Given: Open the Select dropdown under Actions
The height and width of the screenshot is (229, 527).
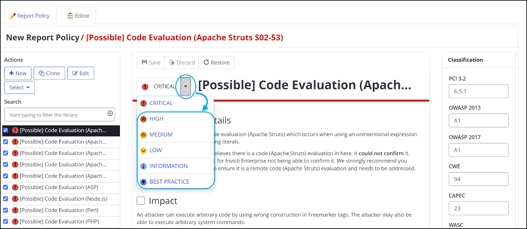Looking at the screenshot, I should coord(19,87).
